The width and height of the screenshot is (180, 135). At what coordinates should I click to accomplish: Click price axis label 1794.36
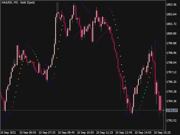(x=171, y=101)
